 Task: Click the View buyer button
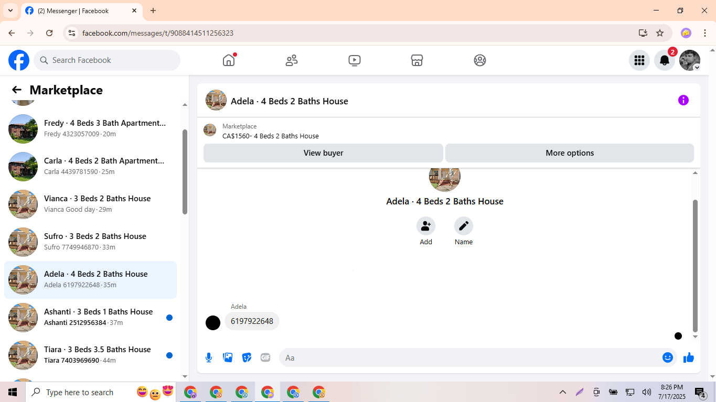323,153
